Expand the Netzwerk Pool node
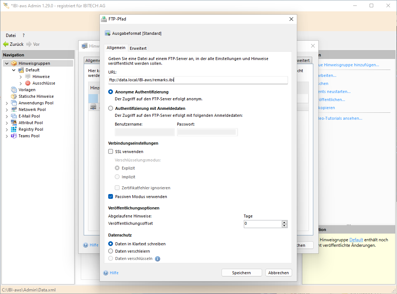This screenshot has width=397, height=294. coord(7,110)
